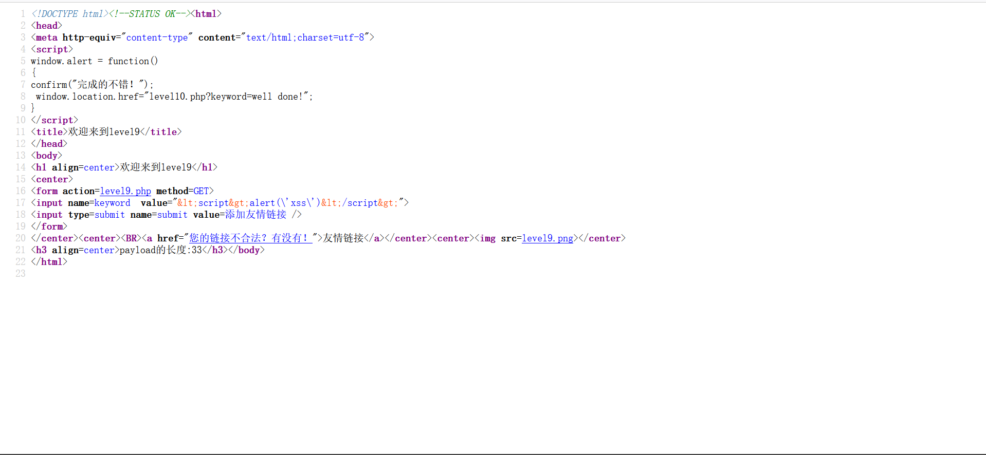Click the opening script tag on line 4
The image size is (986, 455).
point(52,49)
